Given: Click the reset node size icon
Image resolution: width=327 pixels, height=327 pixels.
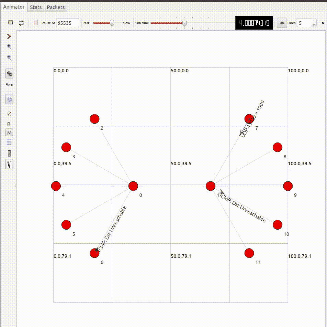Looking at the screenshot, I should coord(9,114).
